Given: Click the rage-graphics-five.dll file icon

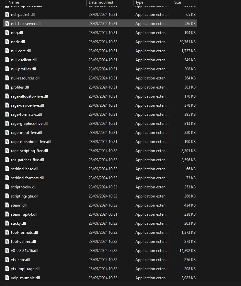Looking at the screenshot, I should [7, 124].
